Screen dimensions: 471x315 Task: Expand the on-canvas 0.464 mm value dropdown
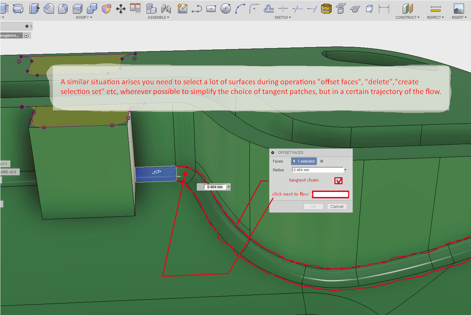coord(229,187)
